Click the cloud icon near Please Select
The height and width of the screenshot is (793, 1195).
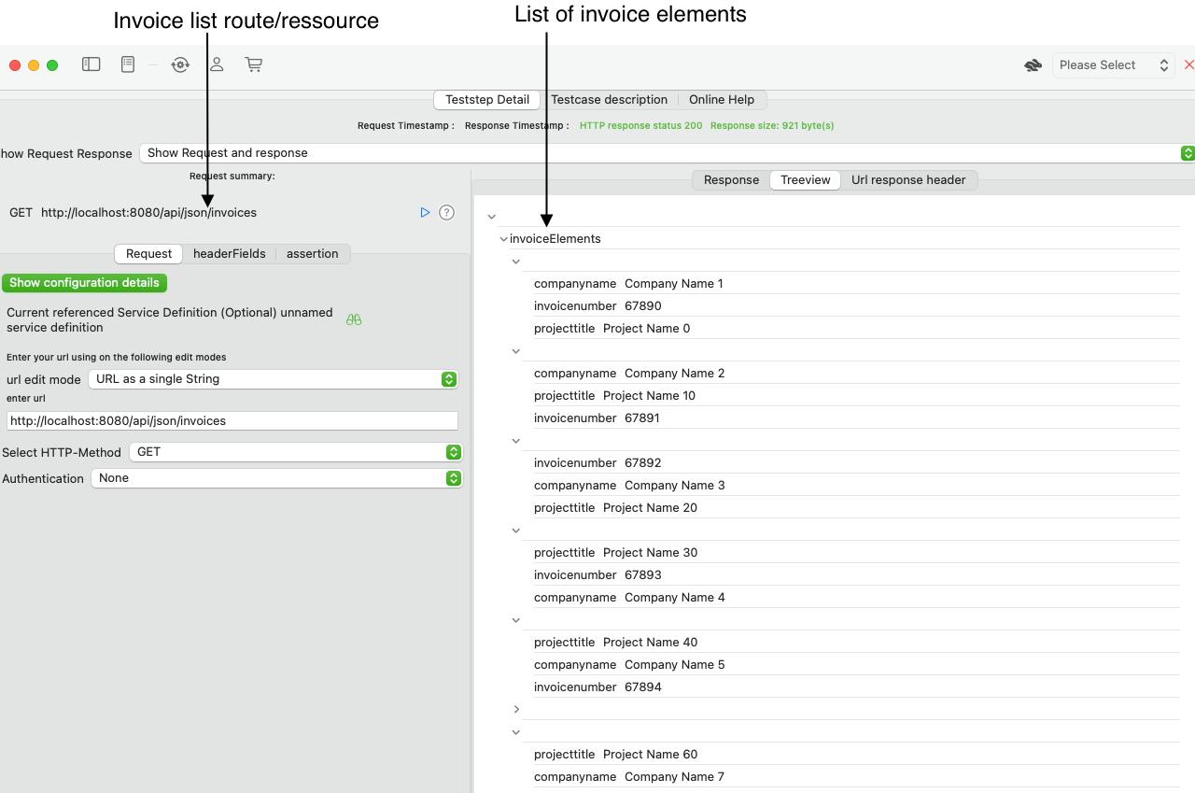coord(1033,64)
